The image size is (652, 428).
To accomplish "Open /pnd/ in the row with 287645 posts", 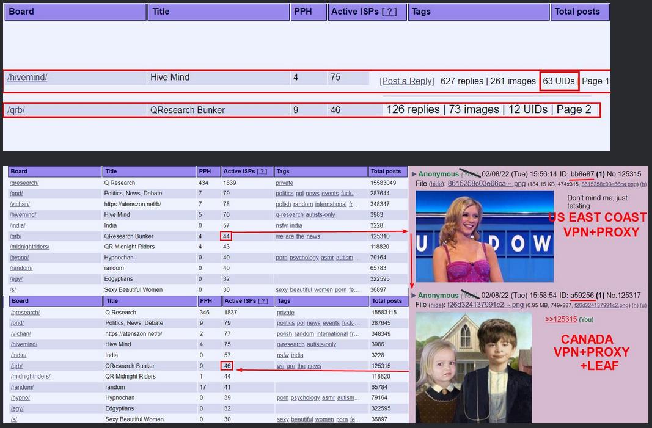I will (x=18, y=323).
